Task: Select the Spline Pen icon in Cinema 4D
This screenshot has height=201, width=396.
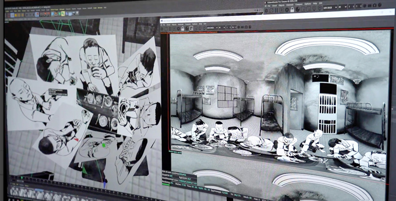Action: (x=56, y=14)
